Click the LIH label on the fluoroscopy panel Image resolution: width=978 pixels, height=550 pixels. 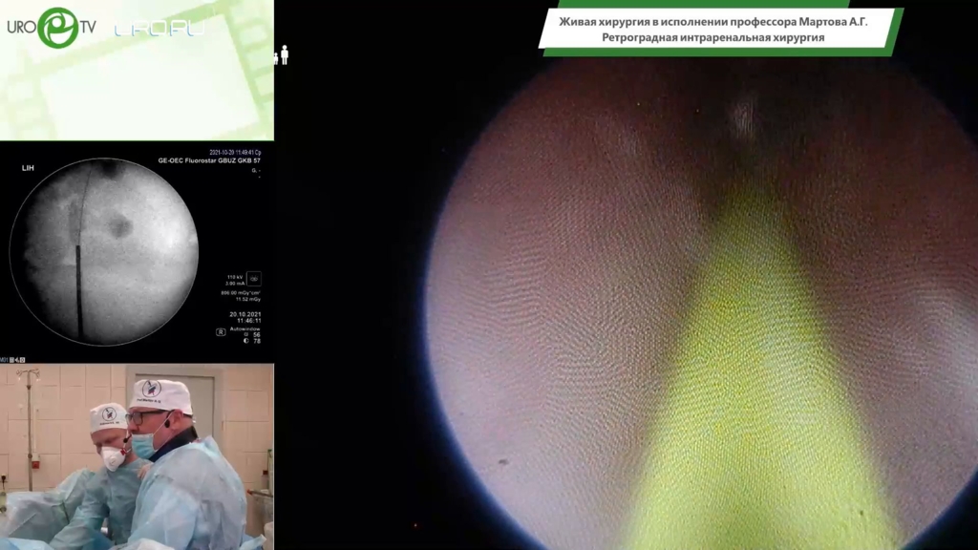(x=28, y=168)
